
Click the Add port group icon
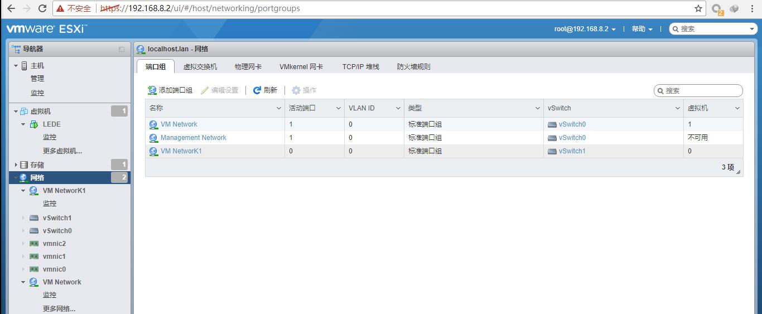(x=152, y=90)
